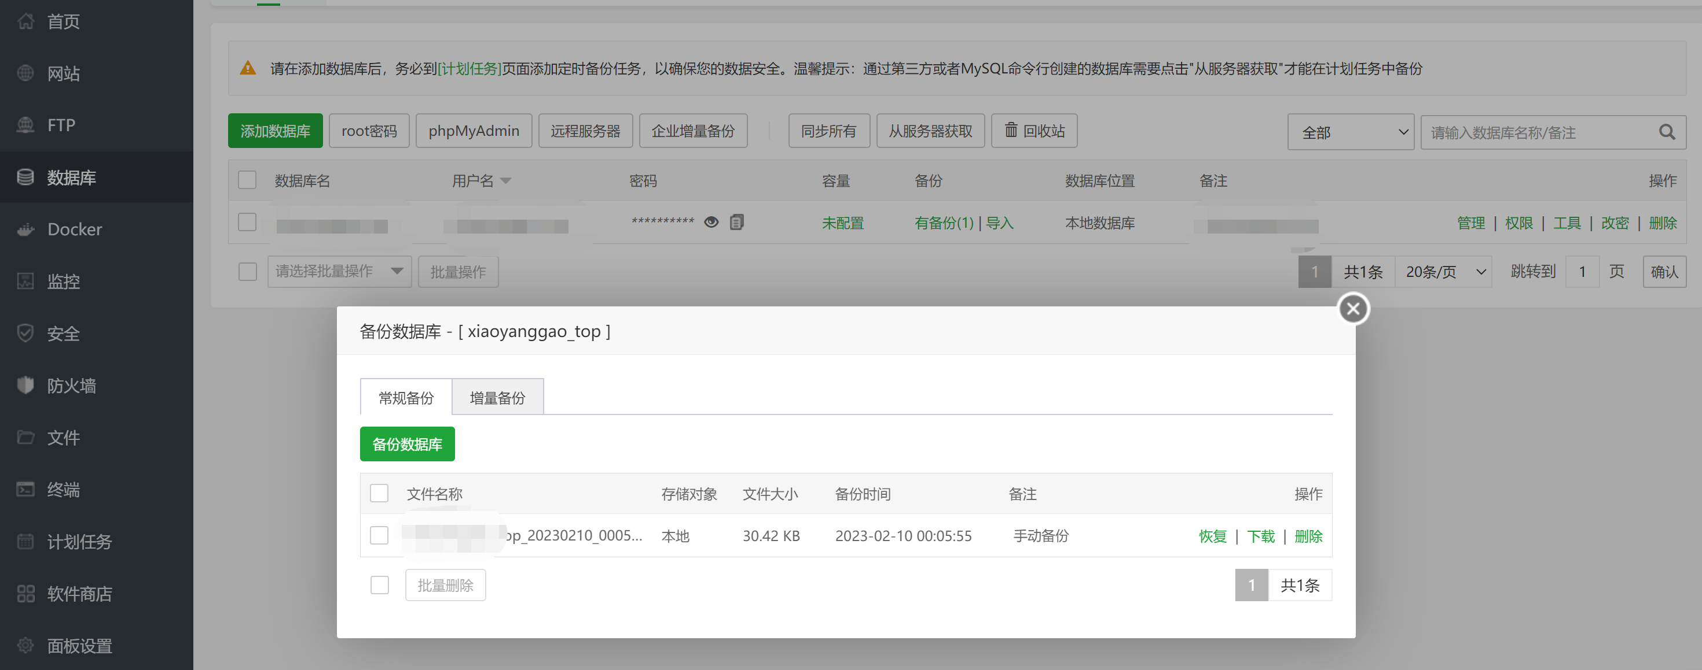
Task: Open the recycle bin button
Action: coord(1034,131)
